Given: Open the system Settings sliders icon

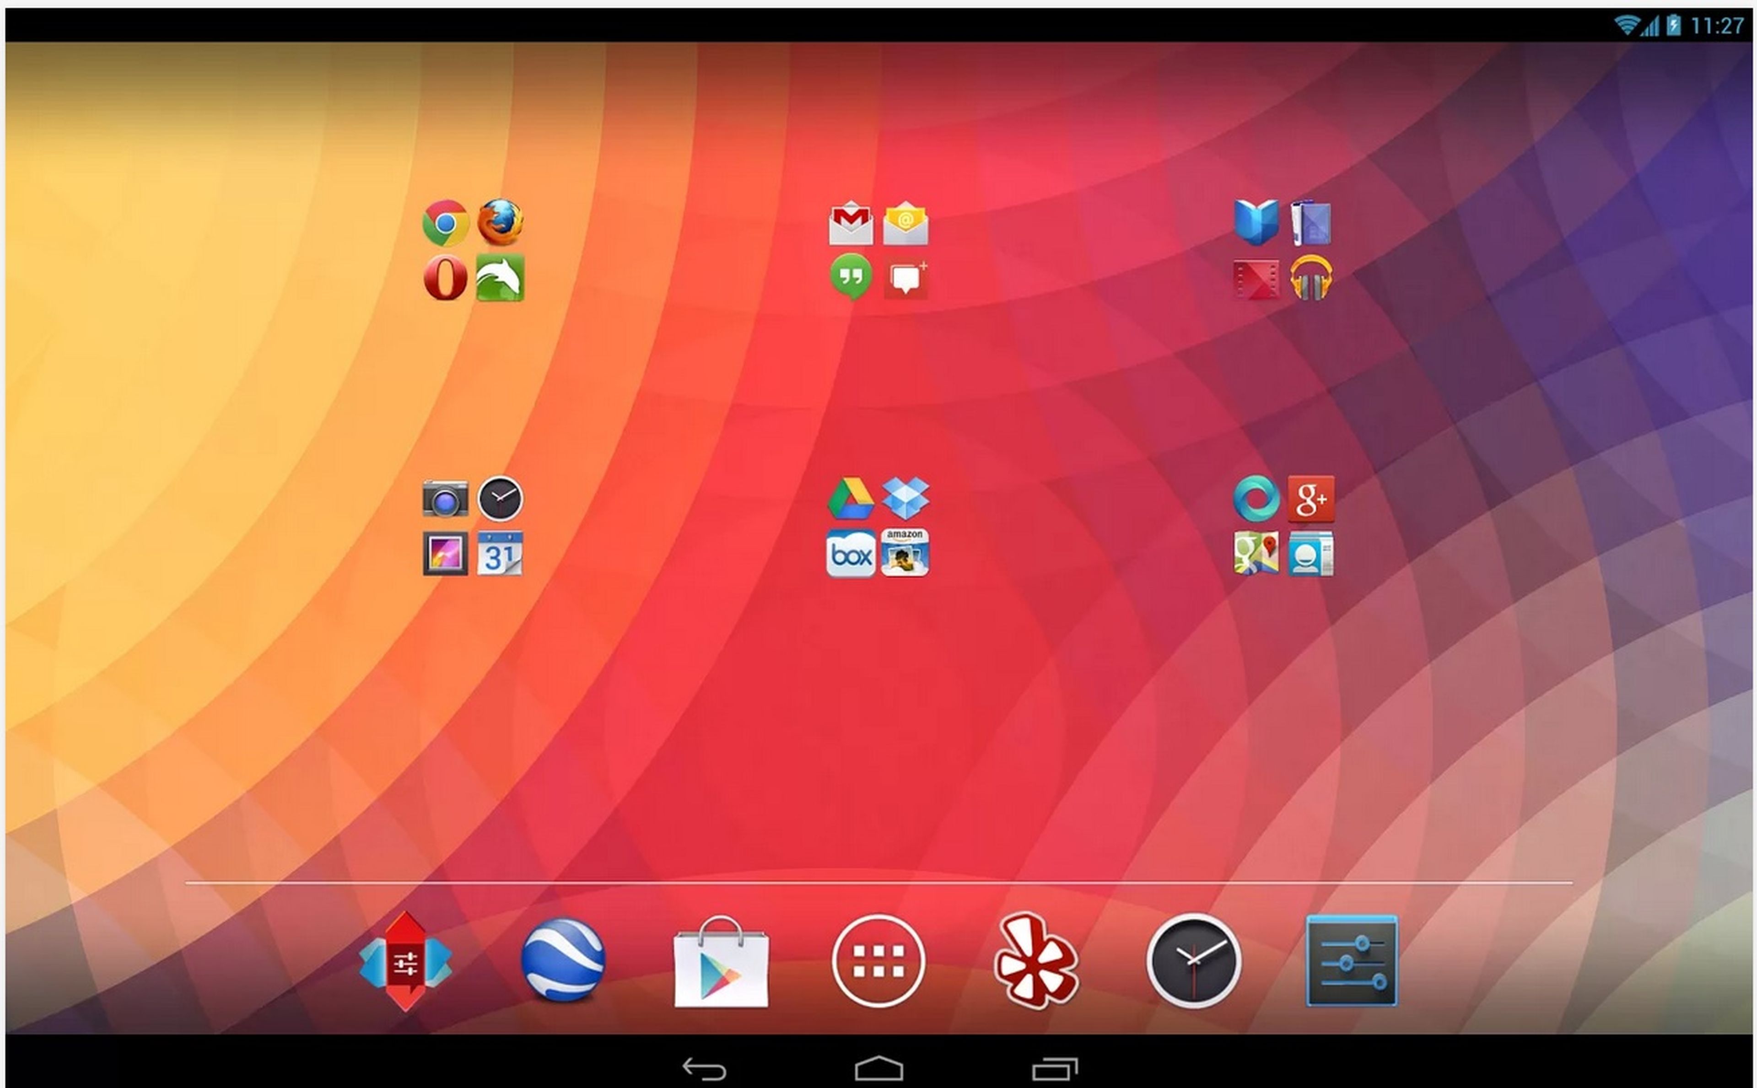Looking at the screenshot, I should [1351, 961].
